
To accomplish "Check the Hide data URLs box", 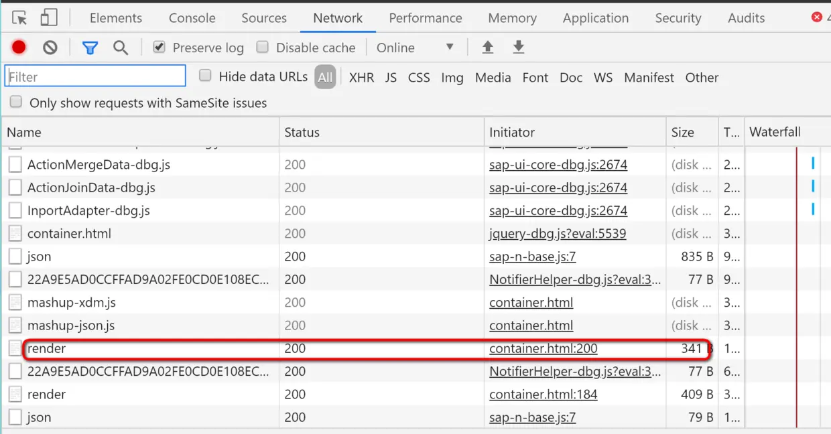I will click(205, 76).
